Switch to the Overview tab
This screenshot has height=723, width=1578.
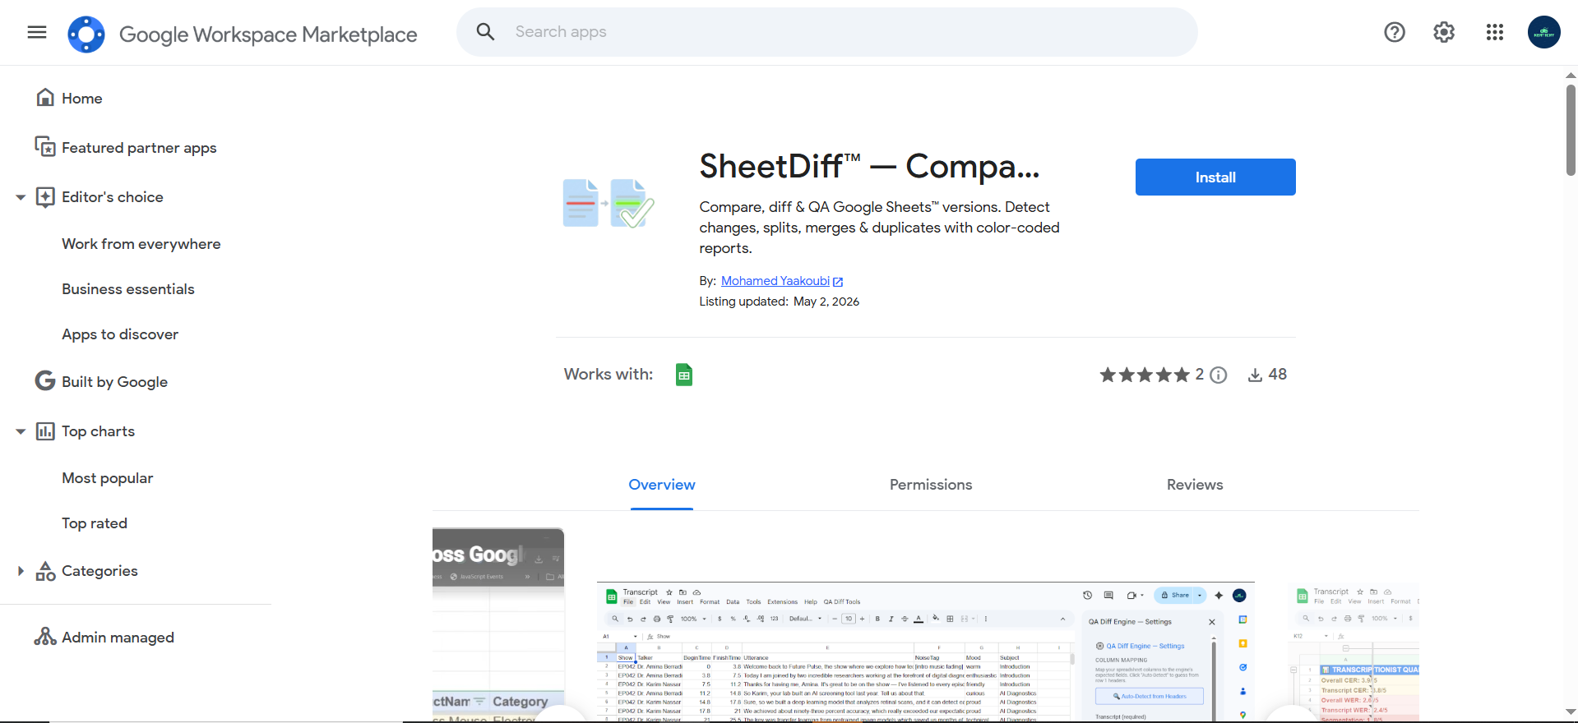point(662,485)
